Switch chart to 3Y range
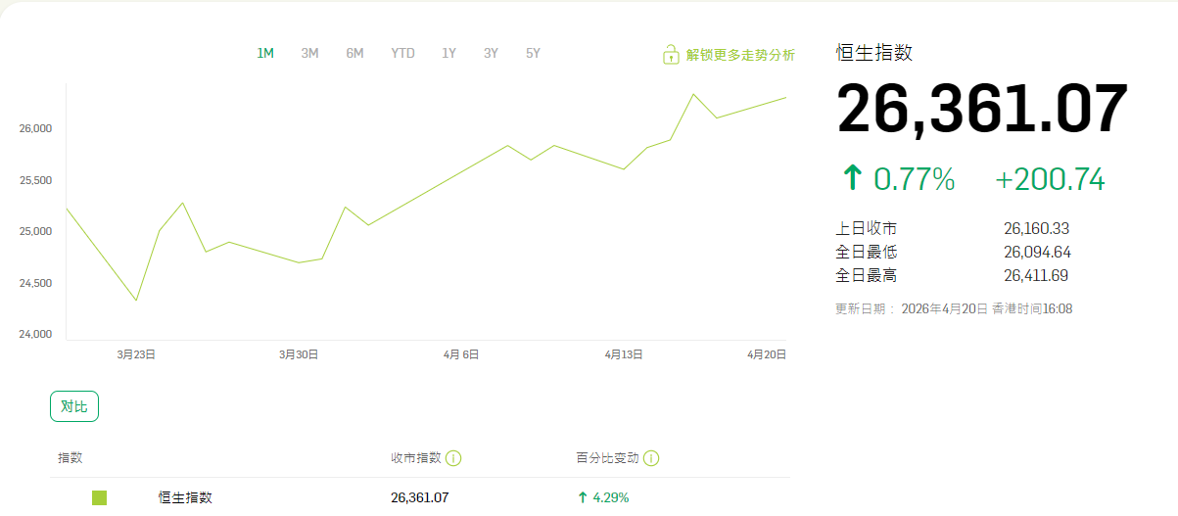Image resolution: width=1178 pixels, height=516 pixels. 491,54
